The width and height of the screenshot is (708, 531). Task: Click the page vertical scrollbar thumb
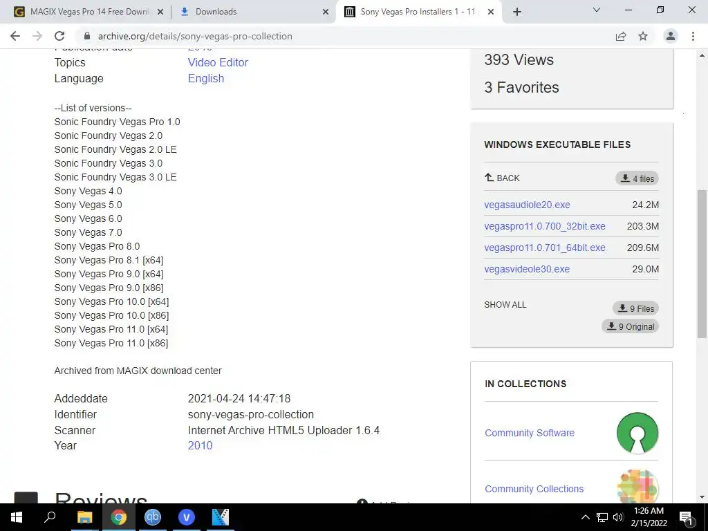[x=702, y=264]
